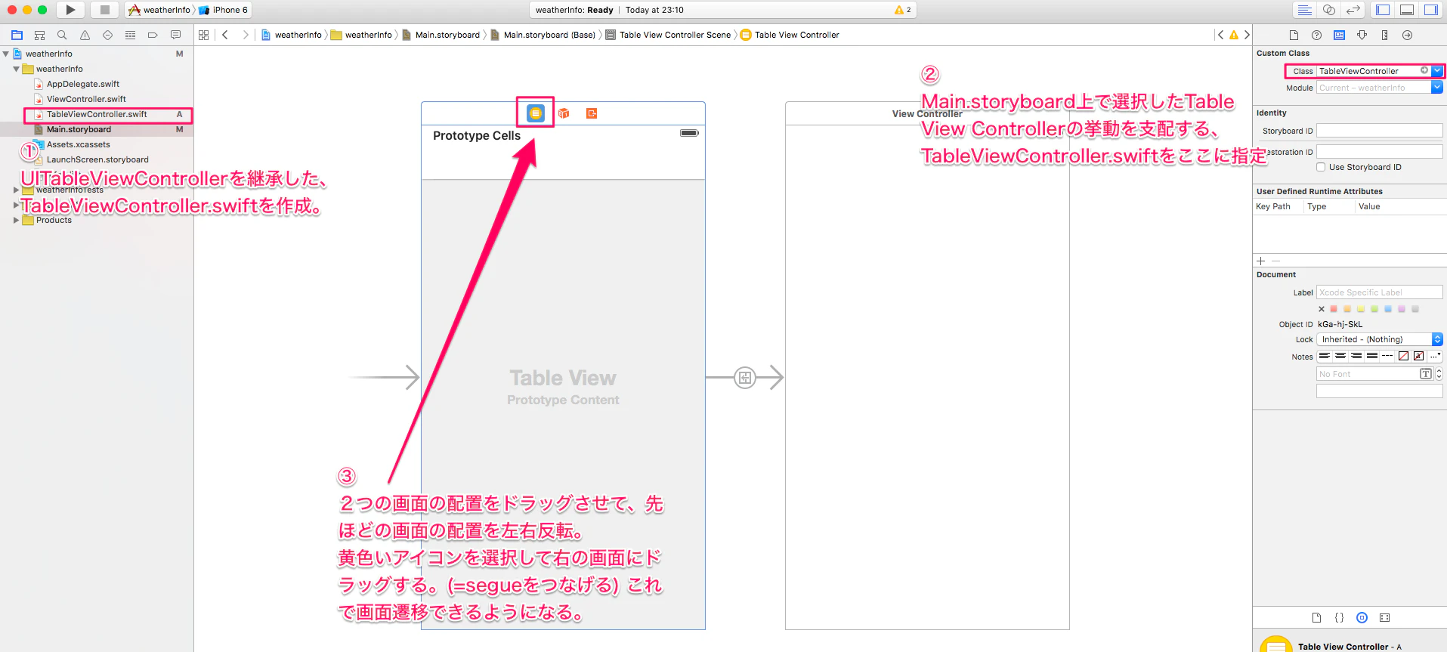Screen dimensions: 1447x652
Task: Click Main.storyboard (Base) in jump bar
Action: coord(549,35)
